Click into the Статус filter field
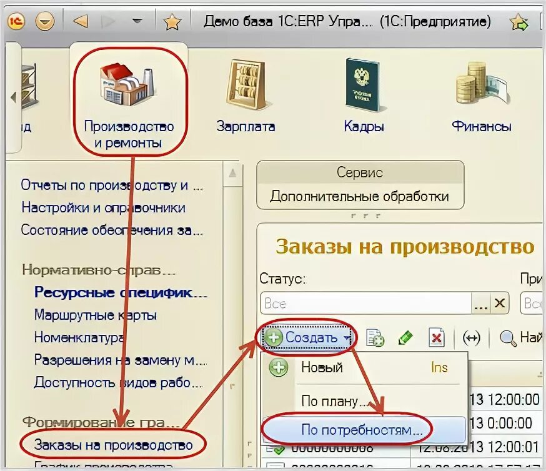Viewport: 546px width, 471px height. (365, 303)
